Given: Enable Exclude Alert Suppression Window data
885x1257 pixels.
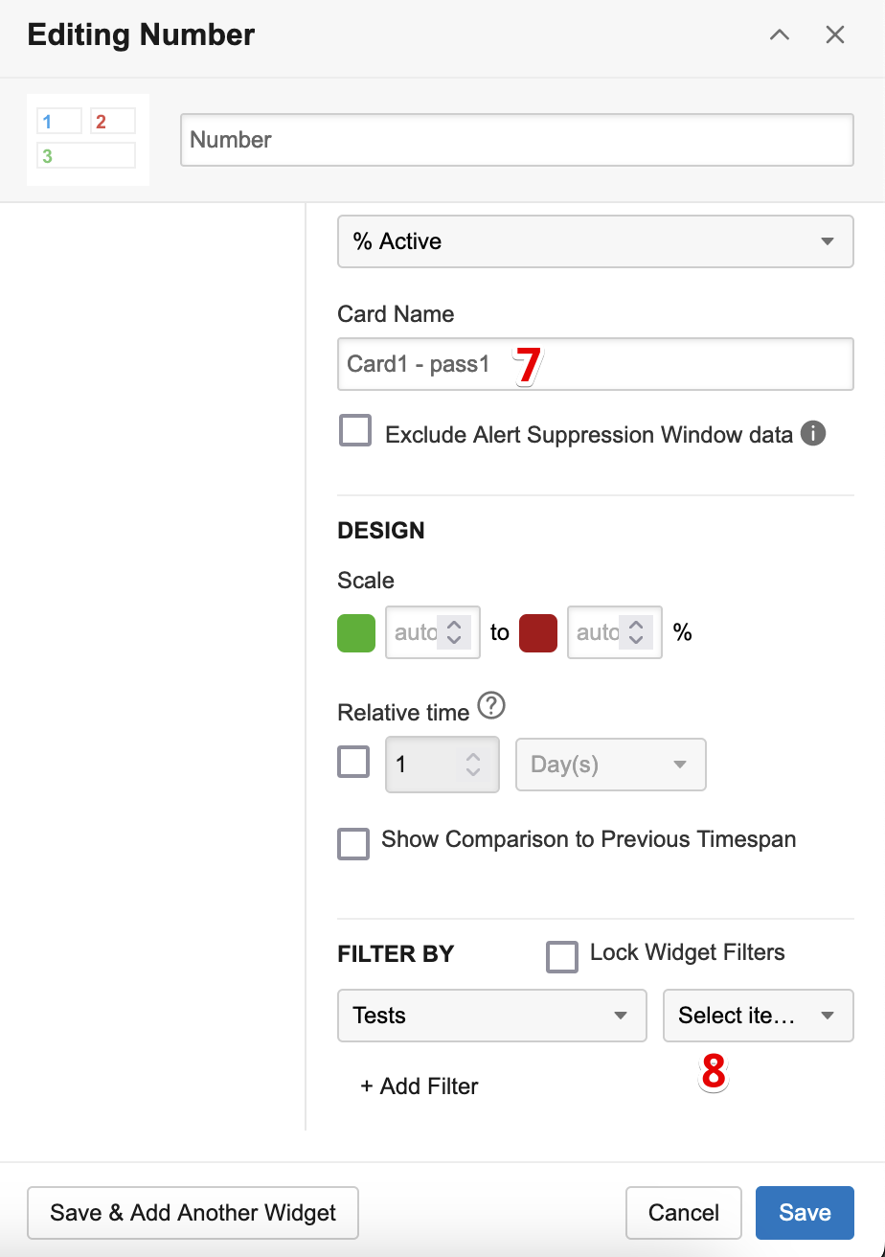Looking at the screenshot, I should coord(355,431).
